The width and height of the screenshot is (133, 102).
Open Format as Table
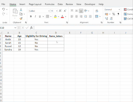(x=128, y=14)
